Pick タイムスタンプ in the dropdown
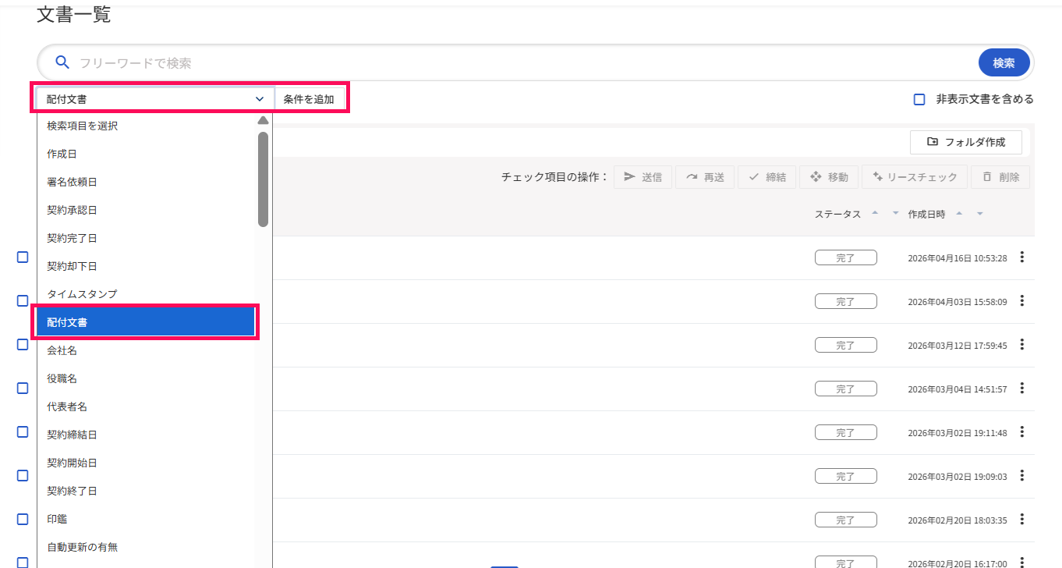Viewport: 1062px width, 568px height. (147, 294)
